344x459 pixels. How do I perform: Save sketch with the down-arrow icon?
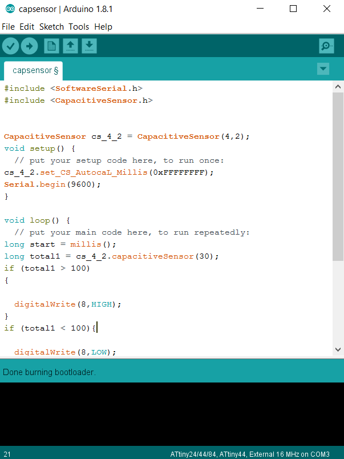tap(89, 46)
